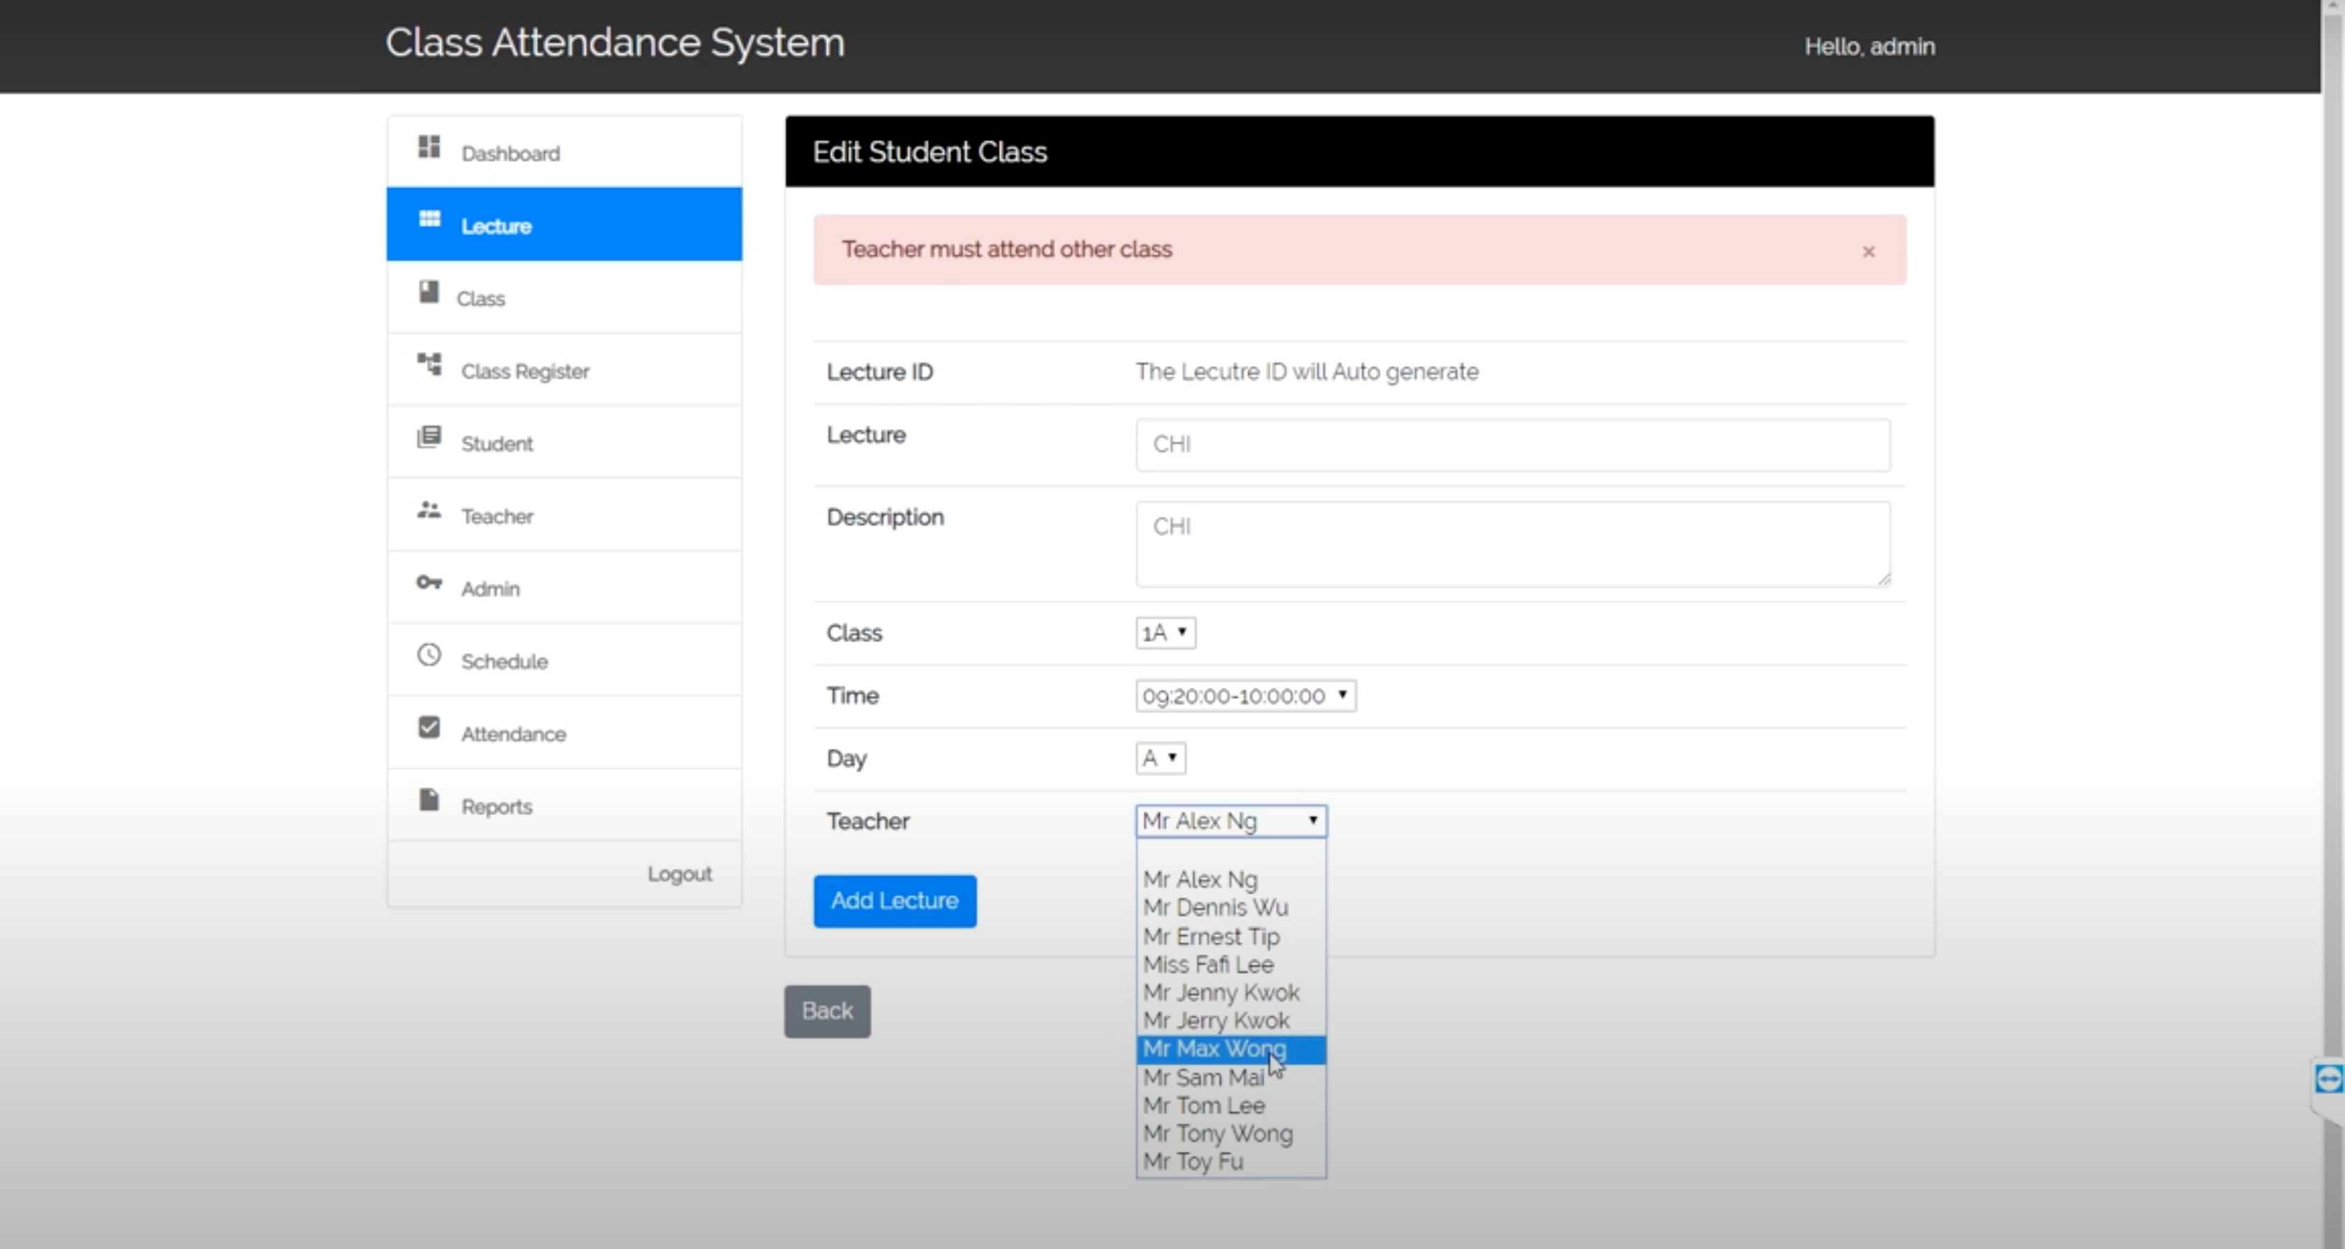The width and height of the screenshot is (2345, 1249).
Task: Select Mr Max Wong from teacher list
Action: tap(1214, 1049)
